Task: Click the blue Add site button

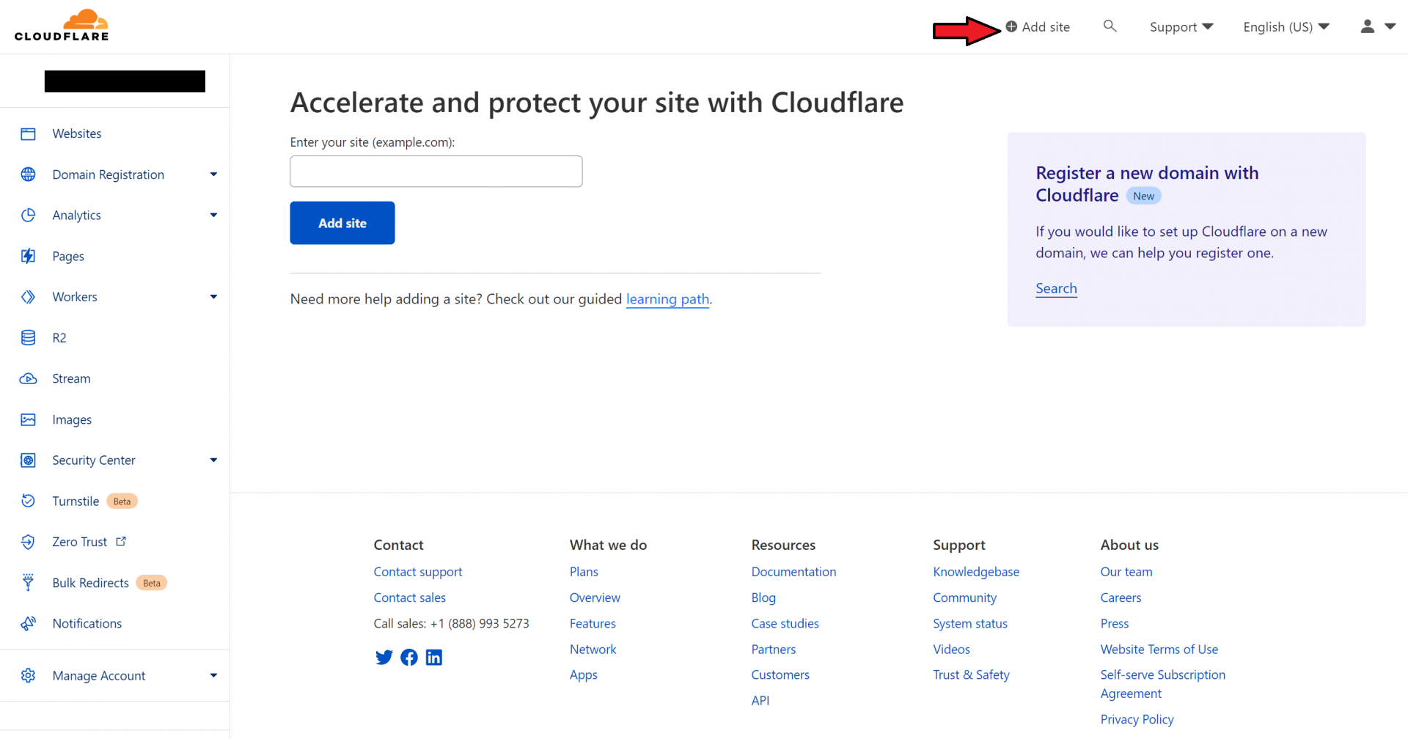Action: pyautogui.click(x=342, y=223)
